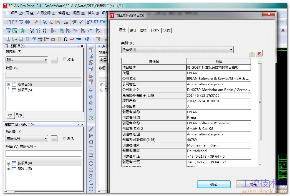The image size is (290, 196).
Task: Click the mounting rail 3D box icon
Action: pyautogui.click(x=34, y=39)
